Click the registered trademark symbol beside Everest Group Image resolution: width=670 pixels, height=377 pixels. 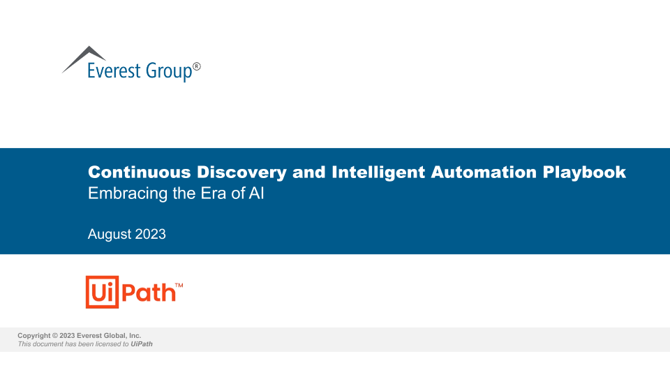(197, 67)
